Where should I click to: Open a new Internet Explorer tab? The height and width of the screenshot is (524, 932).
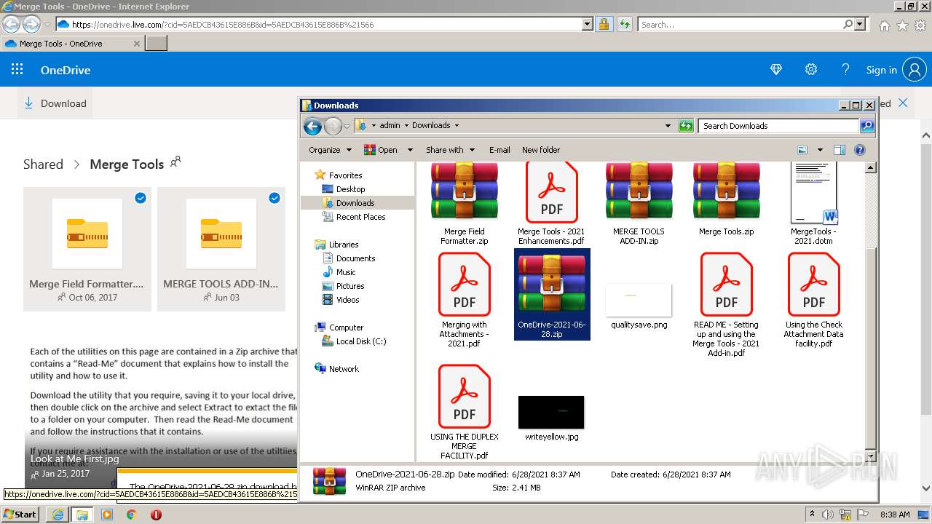click(x=157, y=44)
